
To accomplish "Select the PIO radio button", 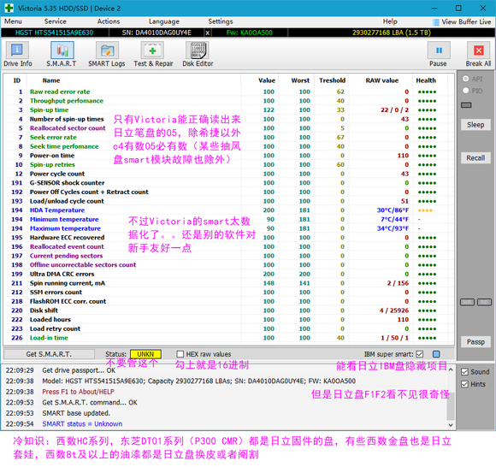I will point(465,91).
